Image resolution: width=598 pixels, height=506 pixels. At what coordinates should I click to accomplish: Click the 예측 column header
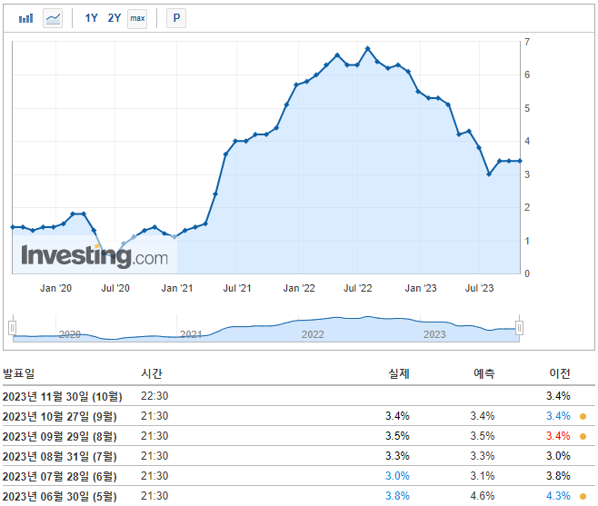(484, 373)
